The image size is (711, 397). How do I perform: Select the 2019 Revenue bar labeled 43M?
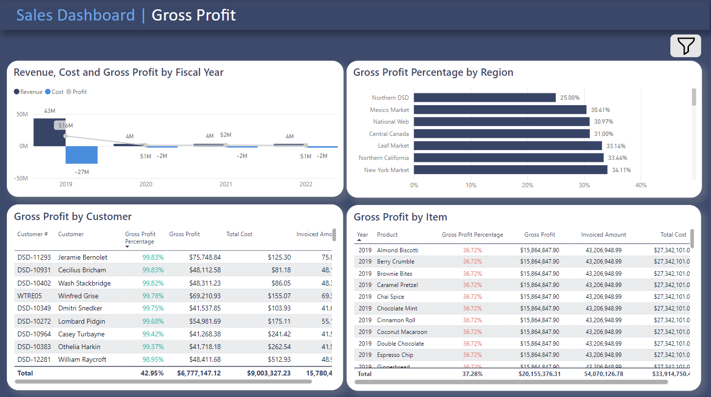point(49,132)
